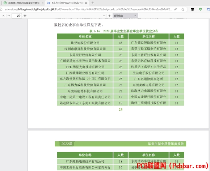
Task: Select the 生益电子股份有限公司 cell
Action: point(148,73)
